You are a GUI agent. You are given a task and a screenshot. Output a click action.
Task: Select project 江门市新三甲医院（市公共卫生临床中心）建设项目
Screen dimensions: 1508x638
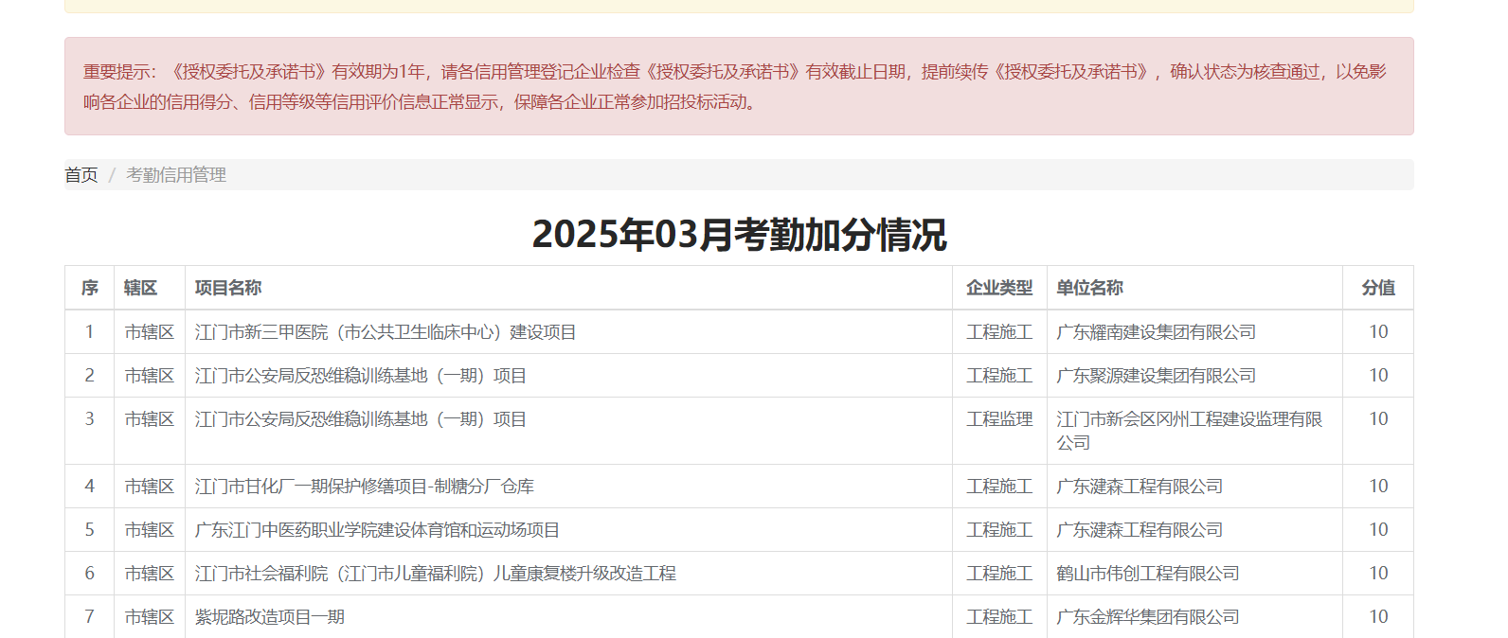coord(386,332)
